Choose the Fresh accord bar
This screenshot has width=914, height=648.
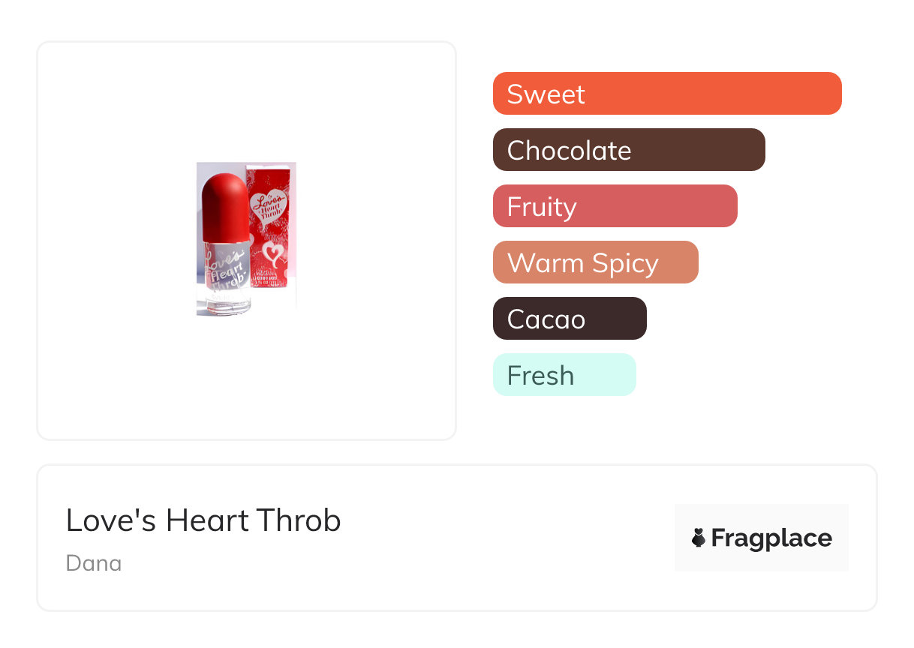click(x=564, y=375)
